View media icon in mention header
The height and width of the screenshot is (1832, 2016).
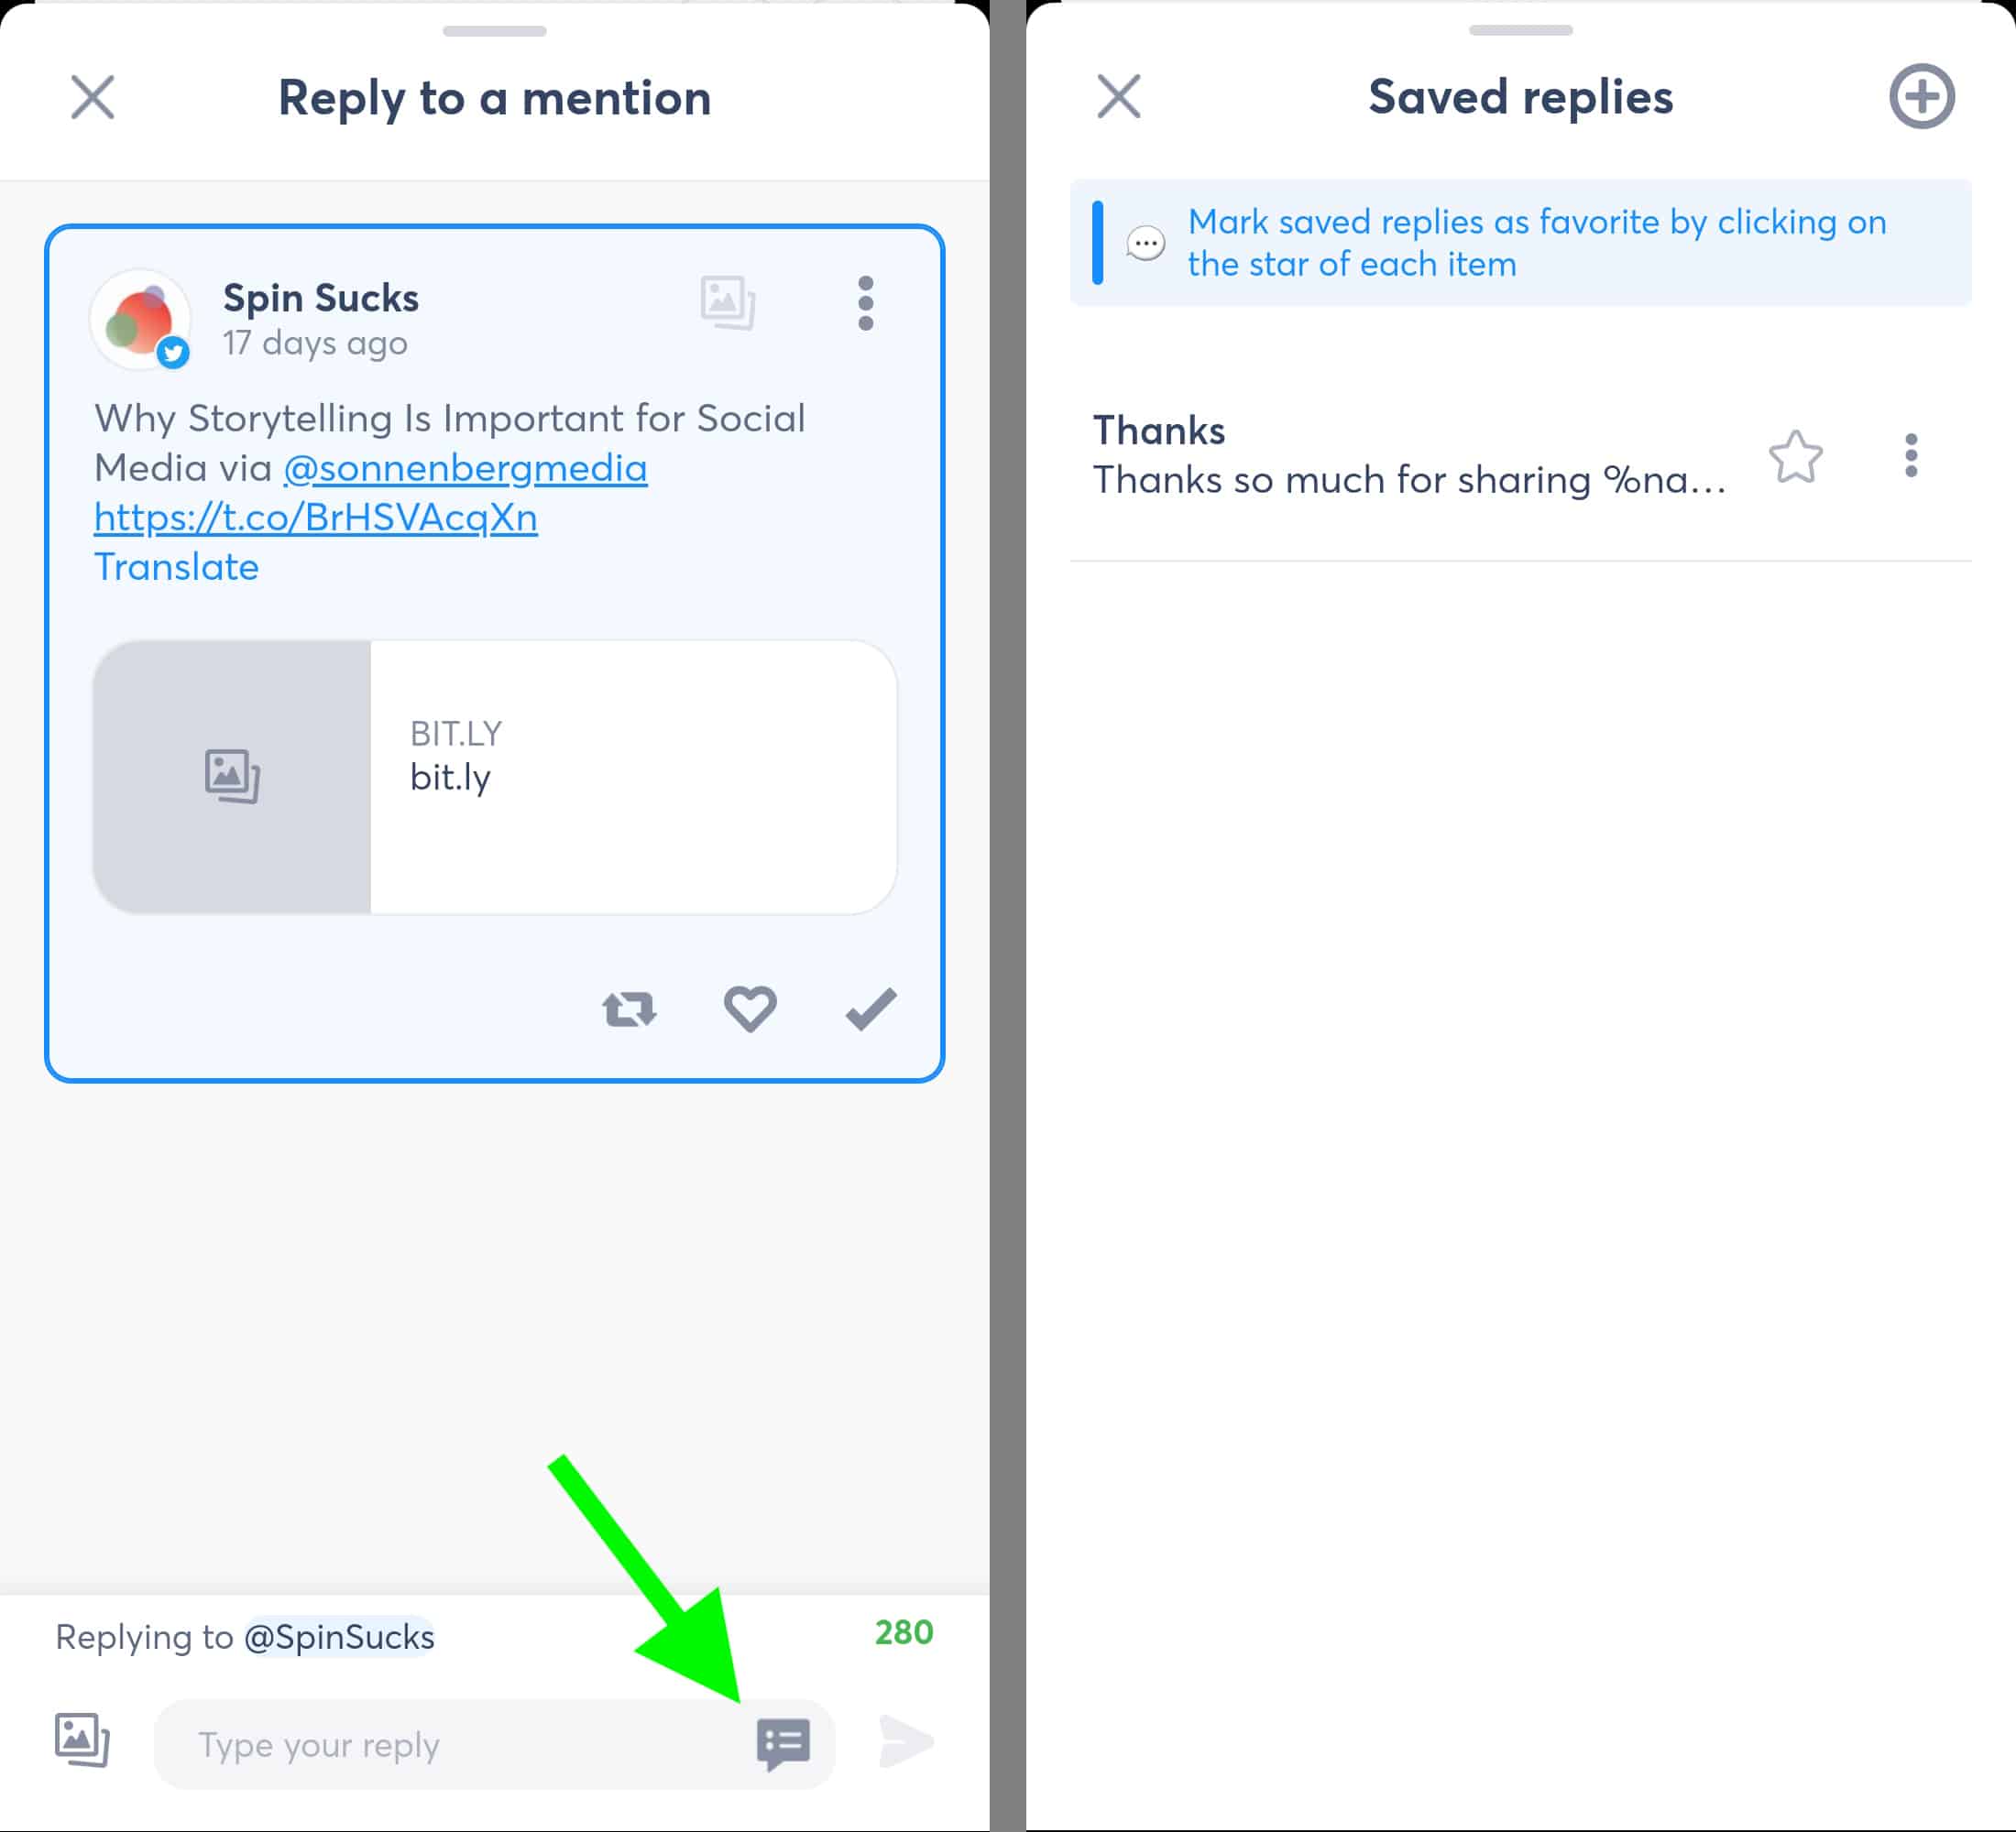(x=728, y=303)
